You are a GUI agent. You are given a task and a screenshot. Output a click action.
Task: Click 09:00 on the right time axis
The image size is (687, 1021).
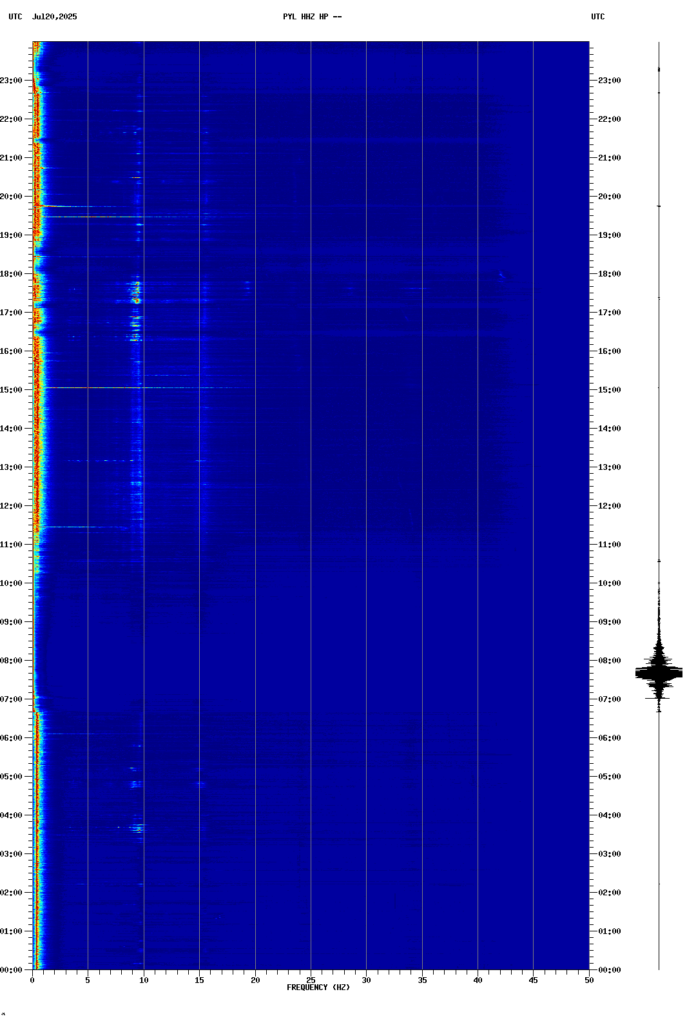tap(610, 622)
